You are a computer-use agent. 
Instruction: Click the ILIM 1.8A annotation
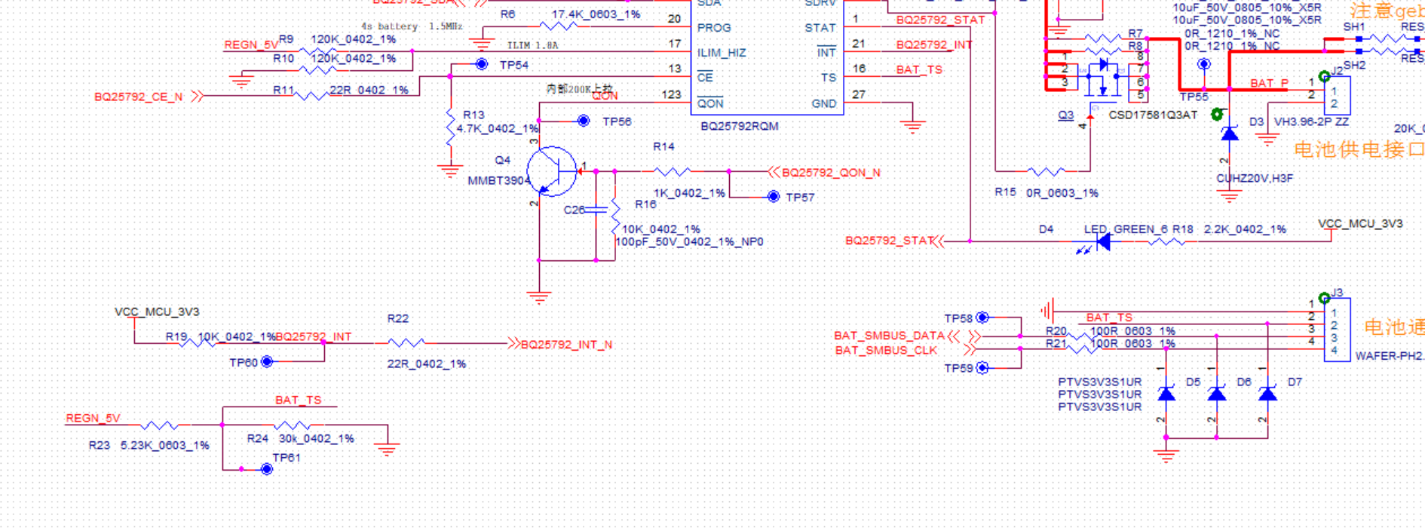click(x=532, y=45)
